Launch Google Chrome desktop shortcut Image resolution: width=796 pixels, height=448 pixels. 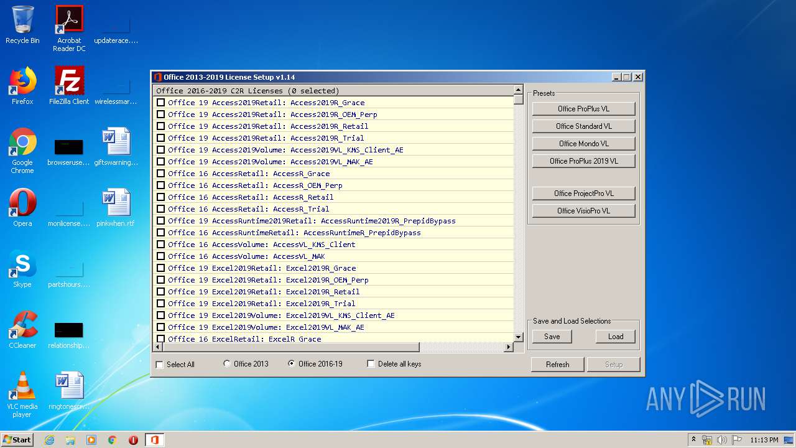click(x=22, y=151)
